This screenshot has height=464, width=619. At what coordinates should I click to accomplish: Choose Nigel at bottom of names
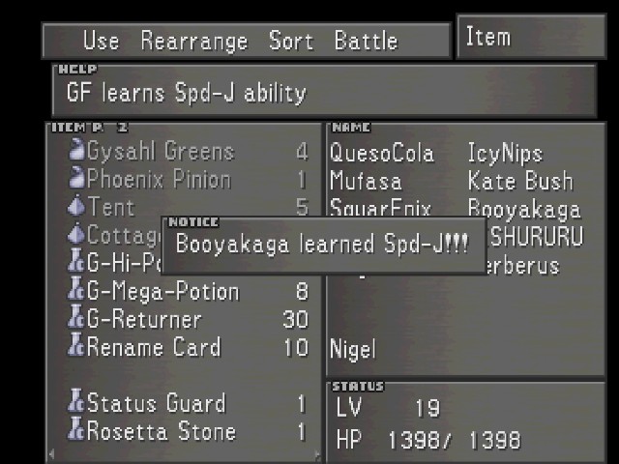click(x=352, y=350)
